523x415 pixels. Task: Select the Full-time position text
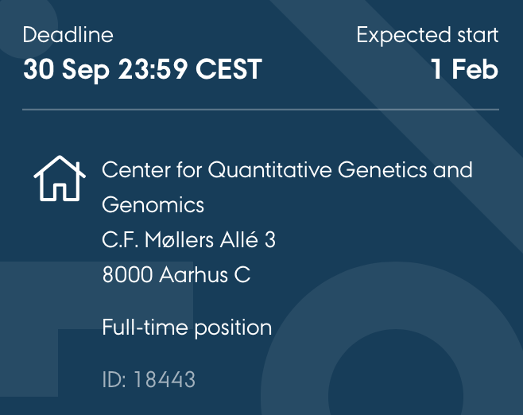coord(187,328)
